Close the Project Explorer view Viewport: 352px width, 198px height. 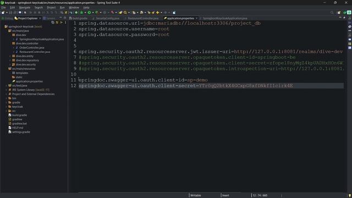click(40, 18)
